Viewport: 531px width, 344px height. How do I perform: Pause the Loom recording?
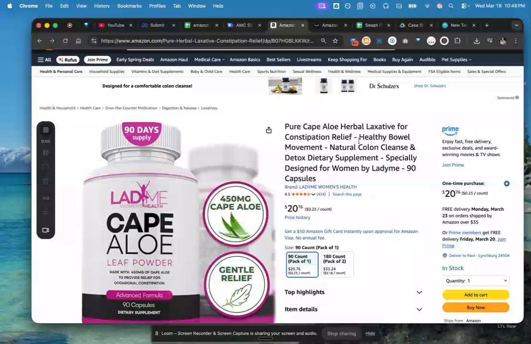pos(46,153)
